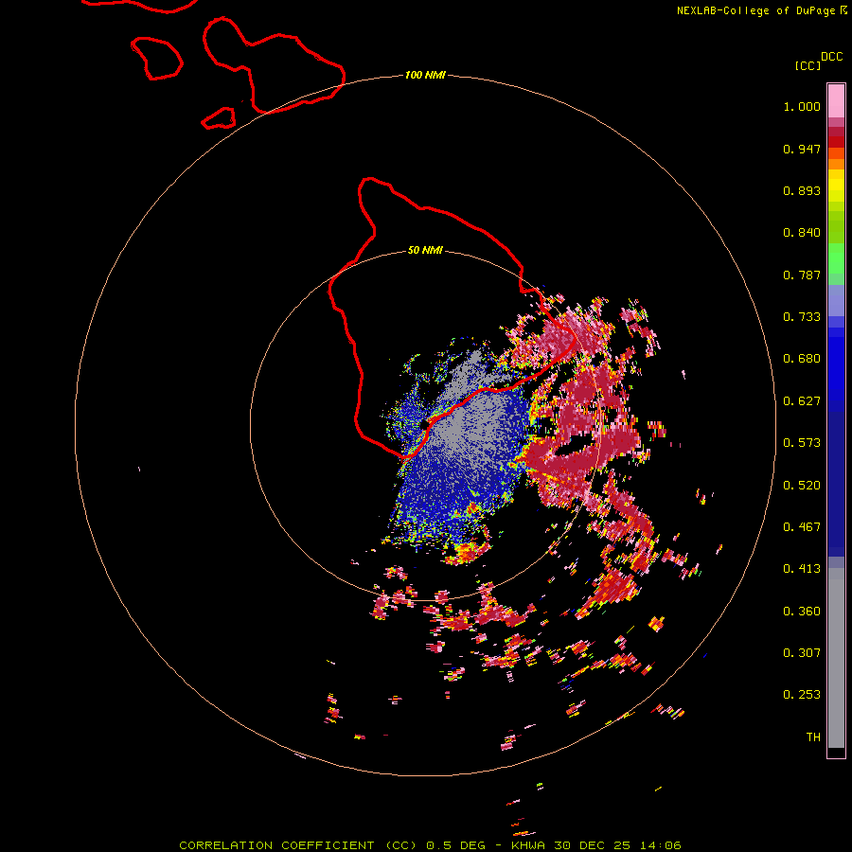Click the 0.520 color scale value
The width and height of the screenshot is (852, 852).
[x=802, y=486]
